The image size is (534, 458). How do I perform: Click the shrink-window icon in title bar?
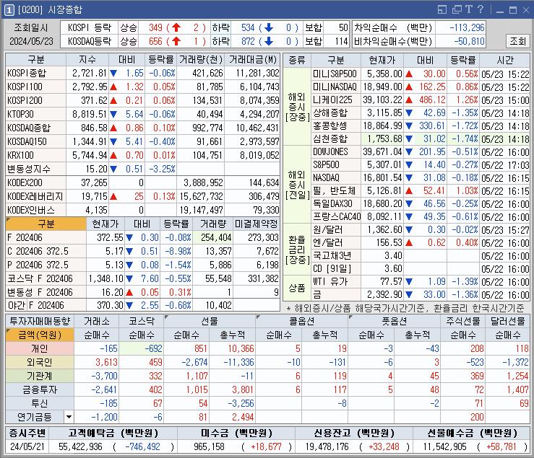tap(442, 9)
